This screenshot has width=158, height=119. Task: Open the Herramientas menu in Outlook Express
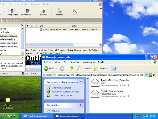pos(22,4)
